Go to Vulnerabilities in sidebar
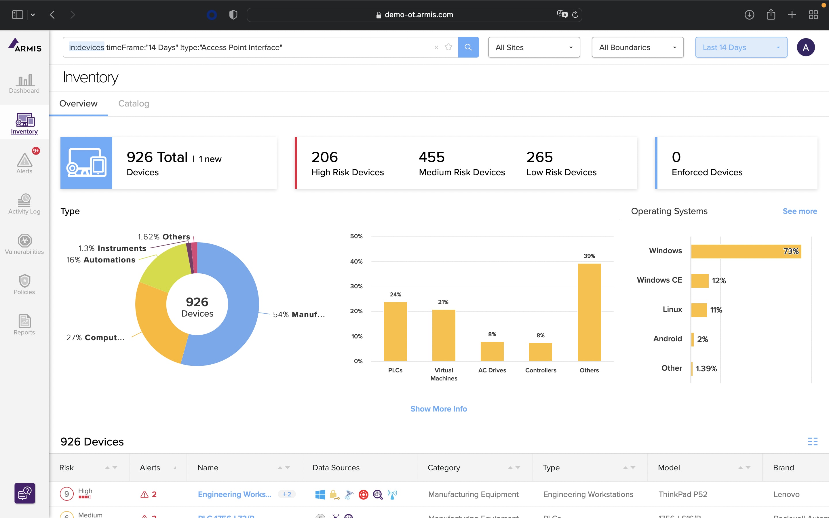 24,244
